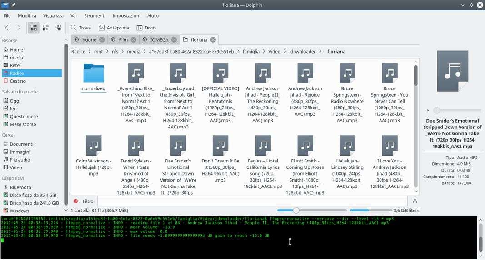Image resolution: width=485 pixels, height=260 pixels.
Task: Expand the 'media' breadcrumb arrow in path
Action: [145, 52]
